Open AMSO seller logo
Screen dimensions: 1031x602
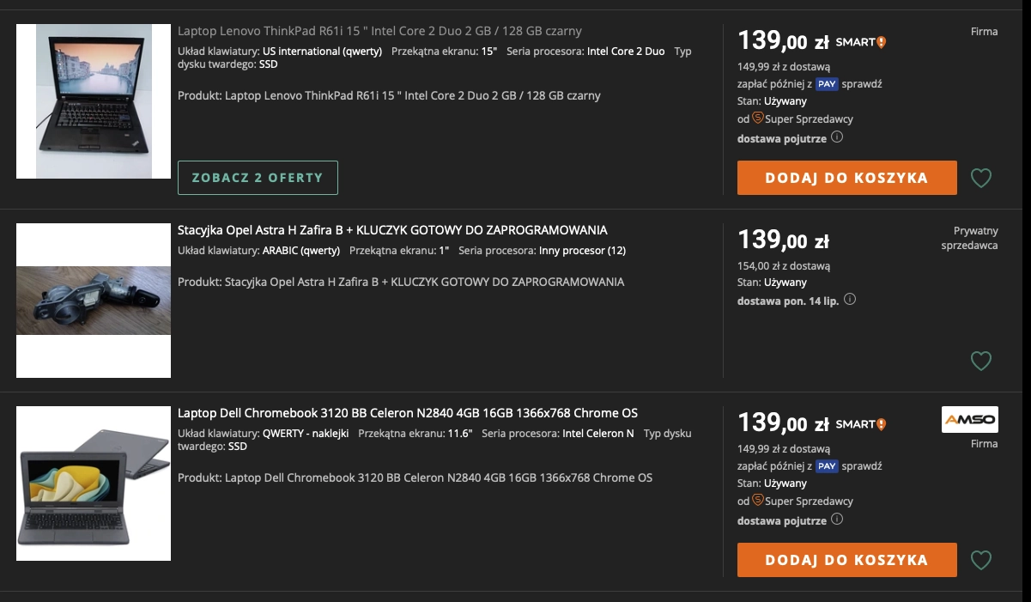pos(969,419)
